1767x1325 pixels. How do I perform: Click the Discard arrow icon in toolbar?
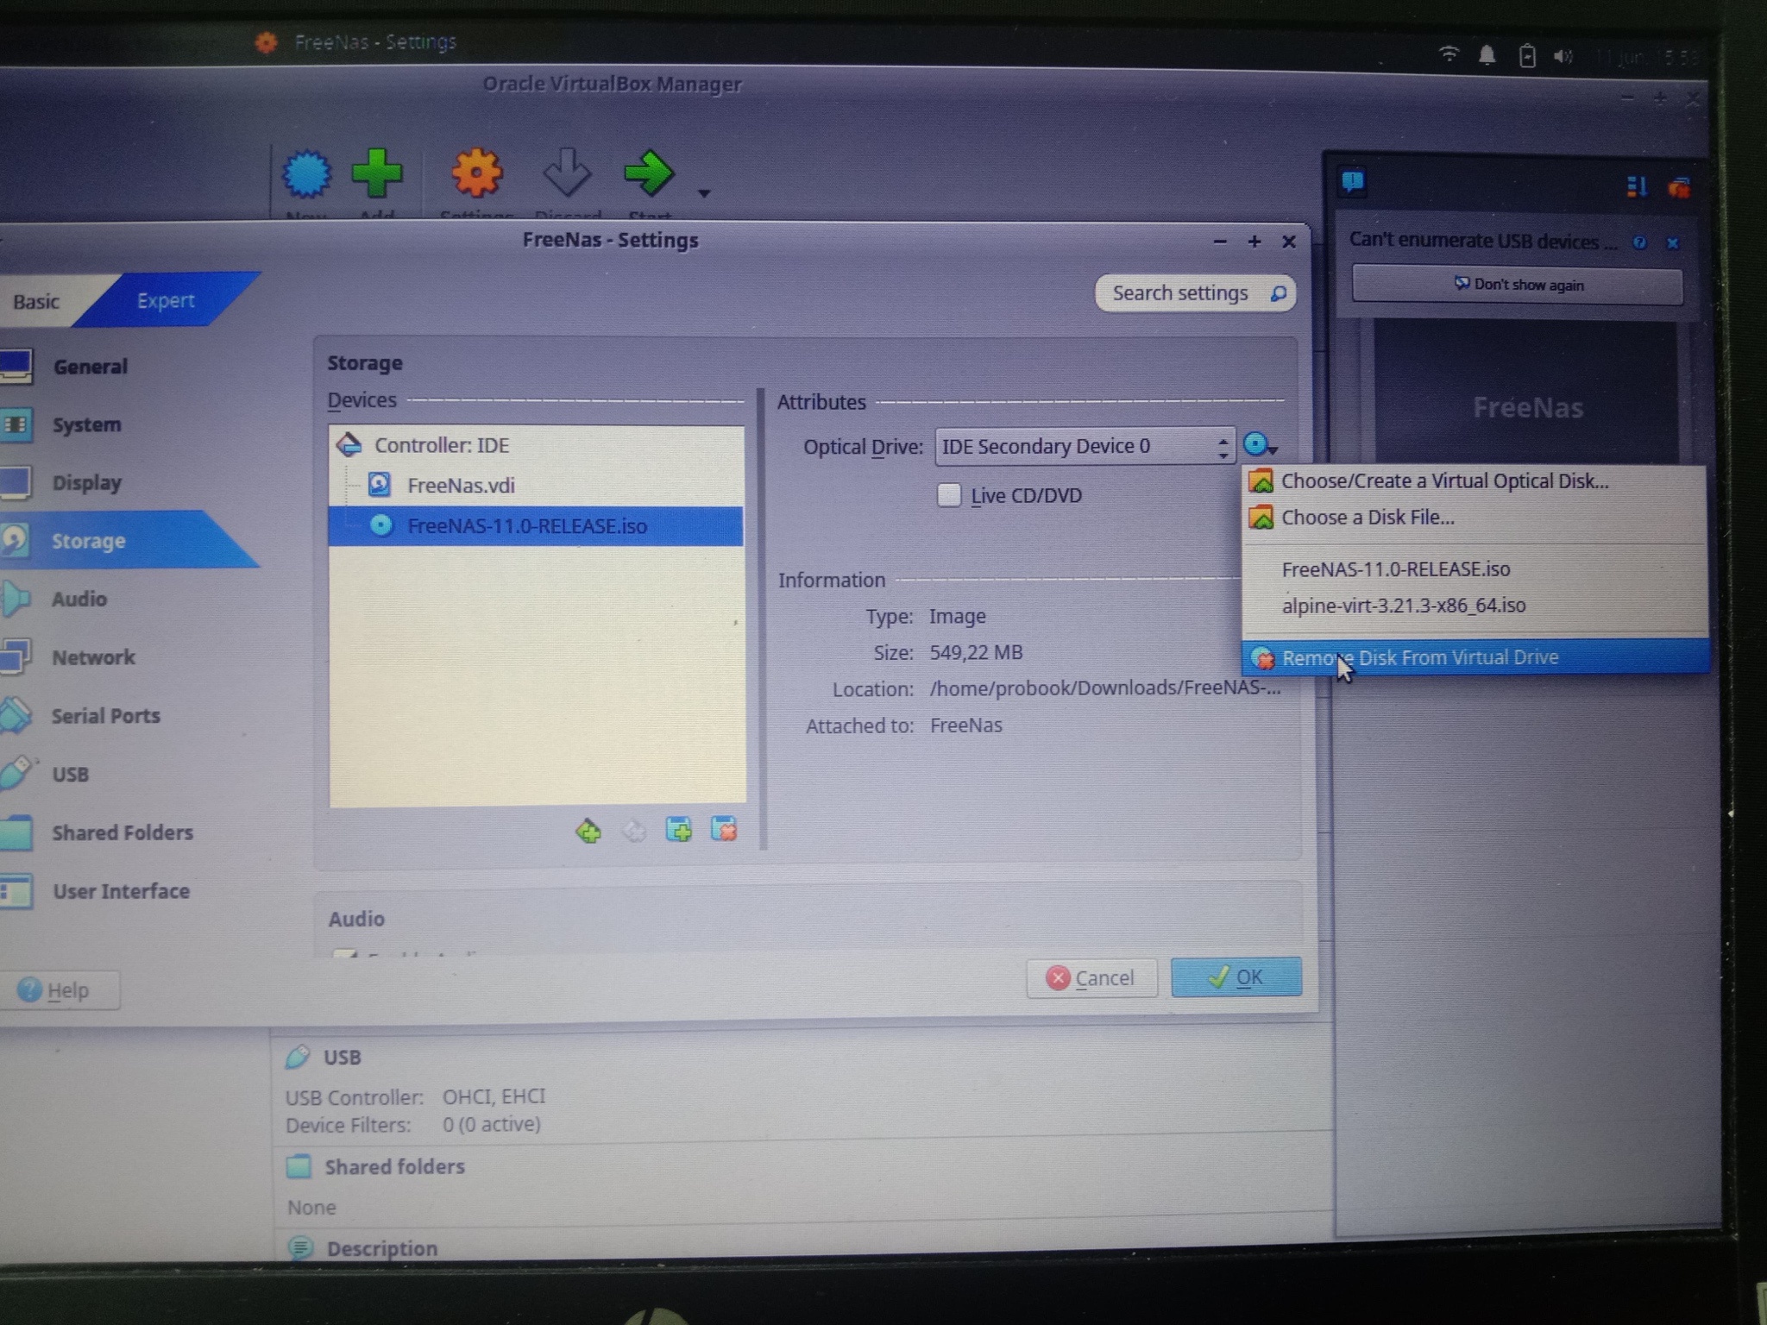[x=567, y=173]
